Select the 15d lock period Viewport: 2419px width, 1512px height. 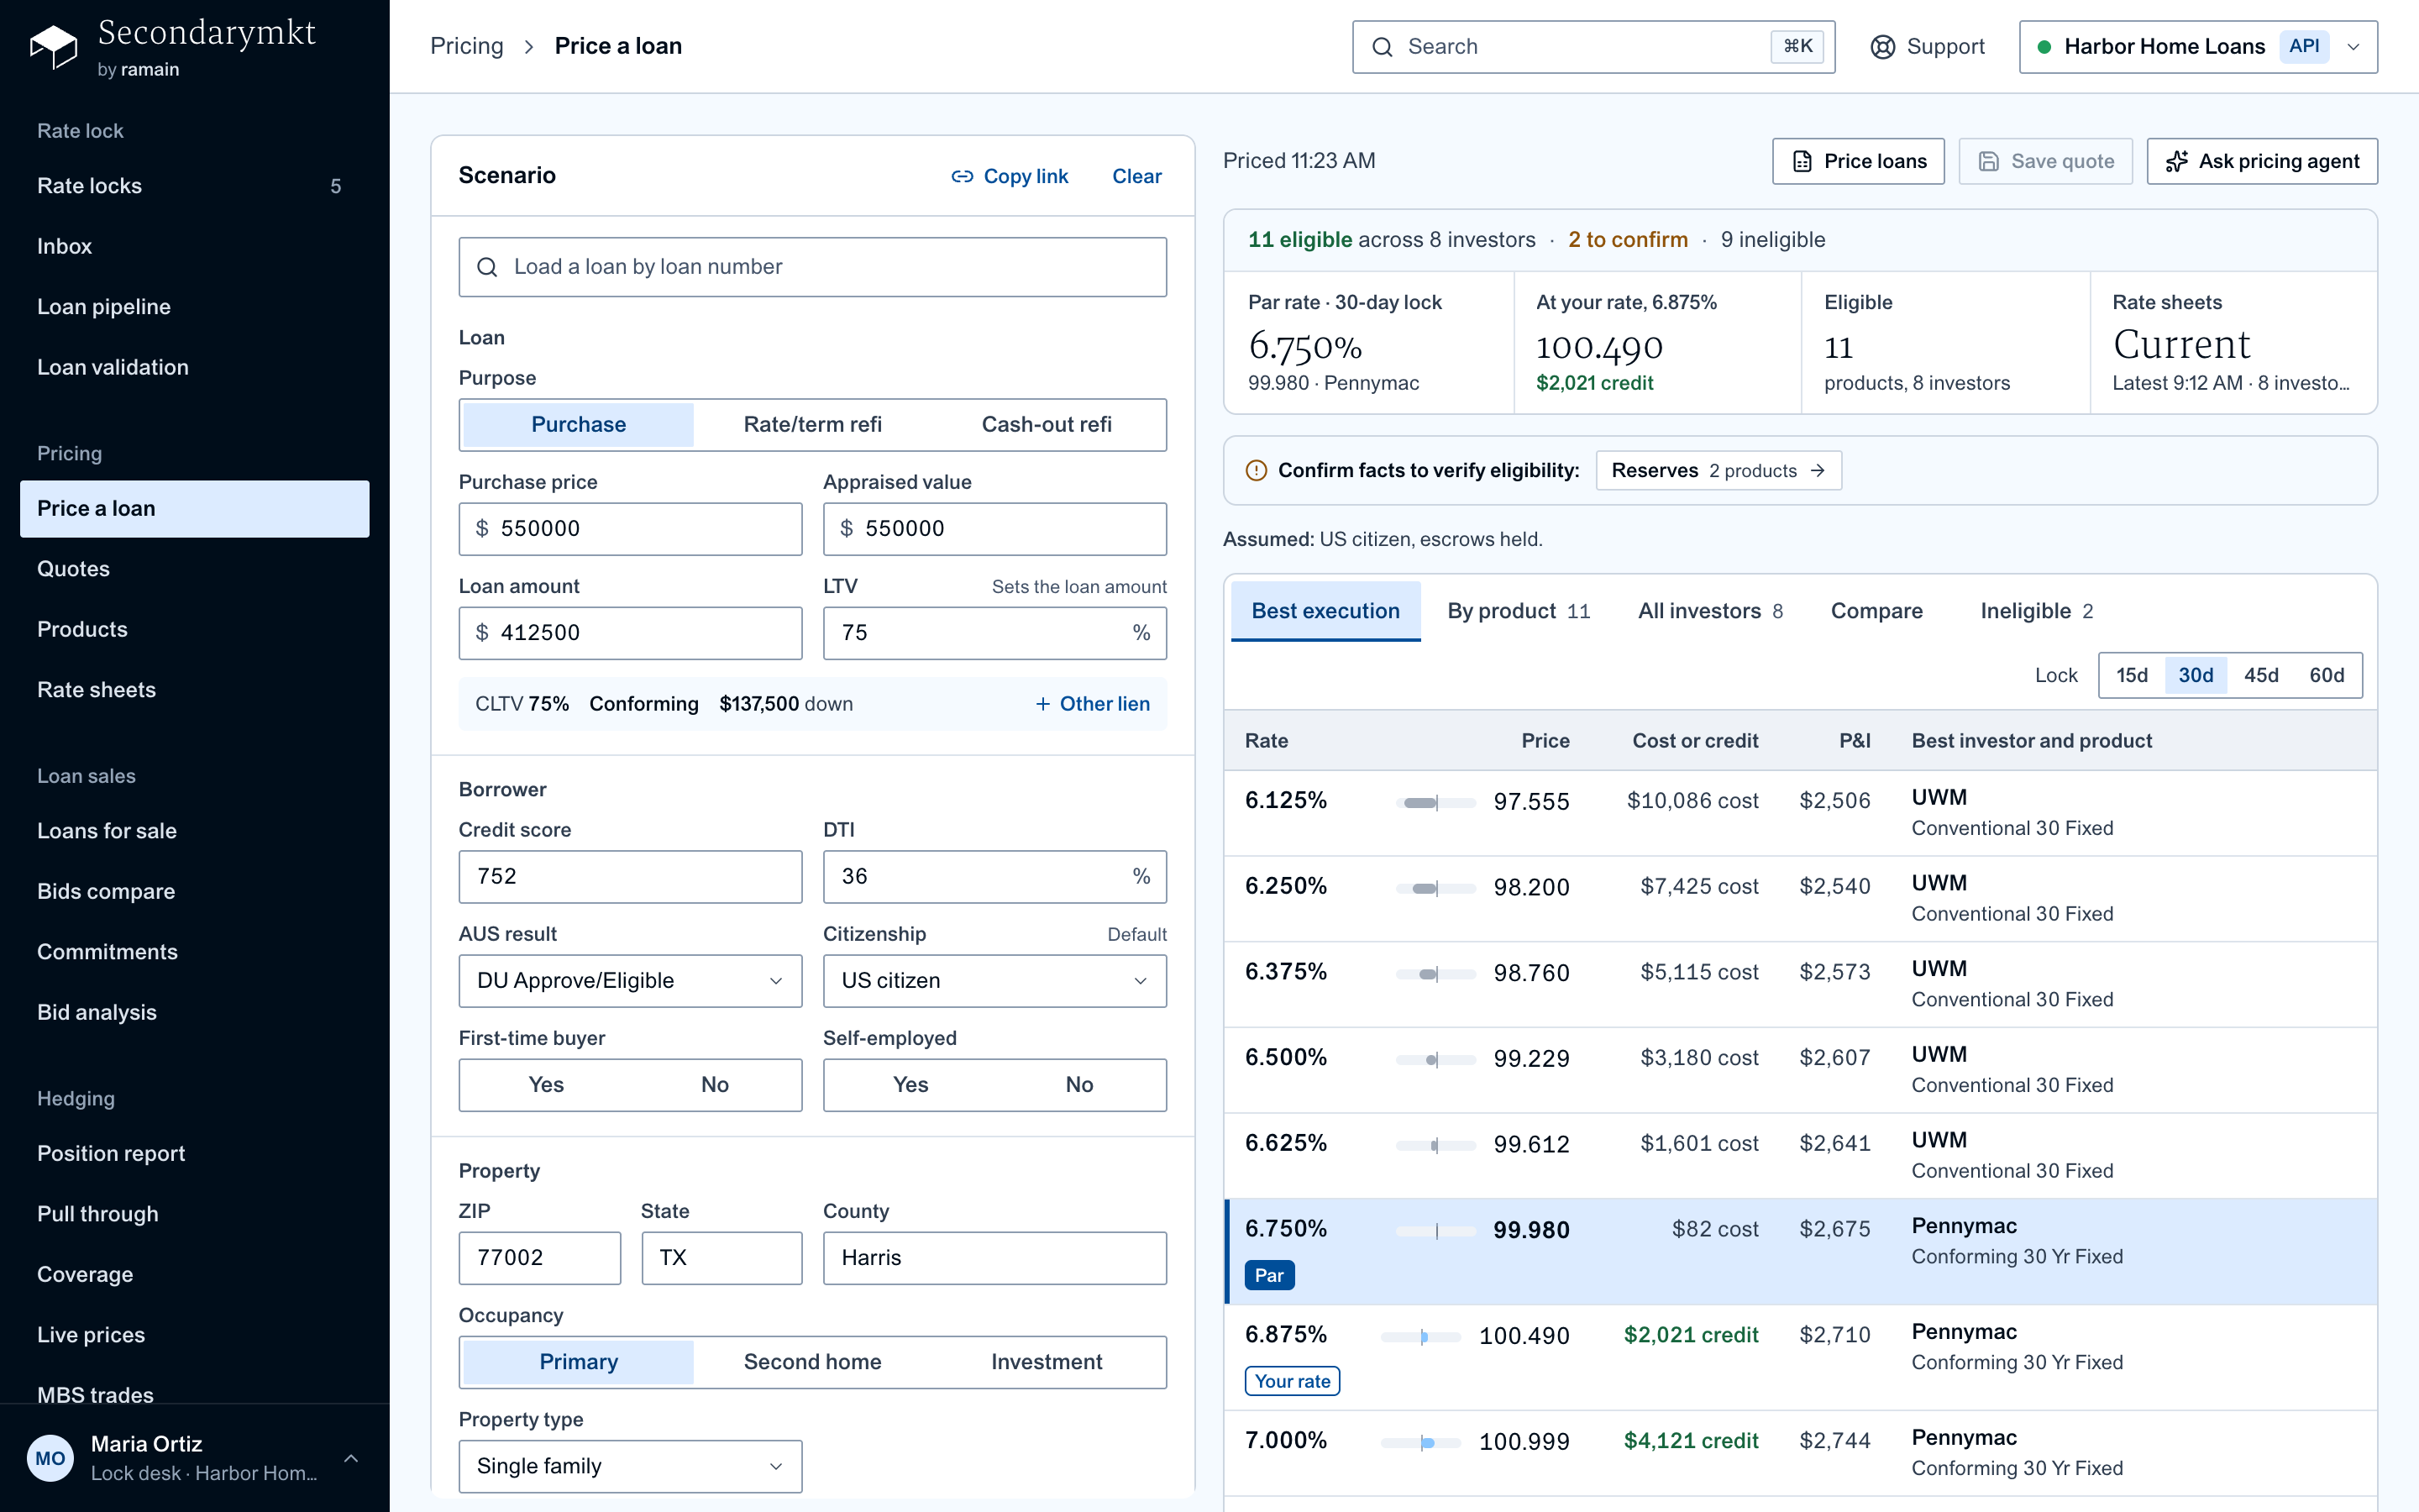[2131, 675]
